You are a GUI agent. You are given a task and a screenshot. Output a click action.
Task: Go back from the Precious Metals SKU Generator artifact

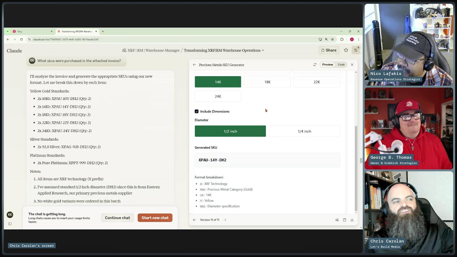tap(194, 65)
